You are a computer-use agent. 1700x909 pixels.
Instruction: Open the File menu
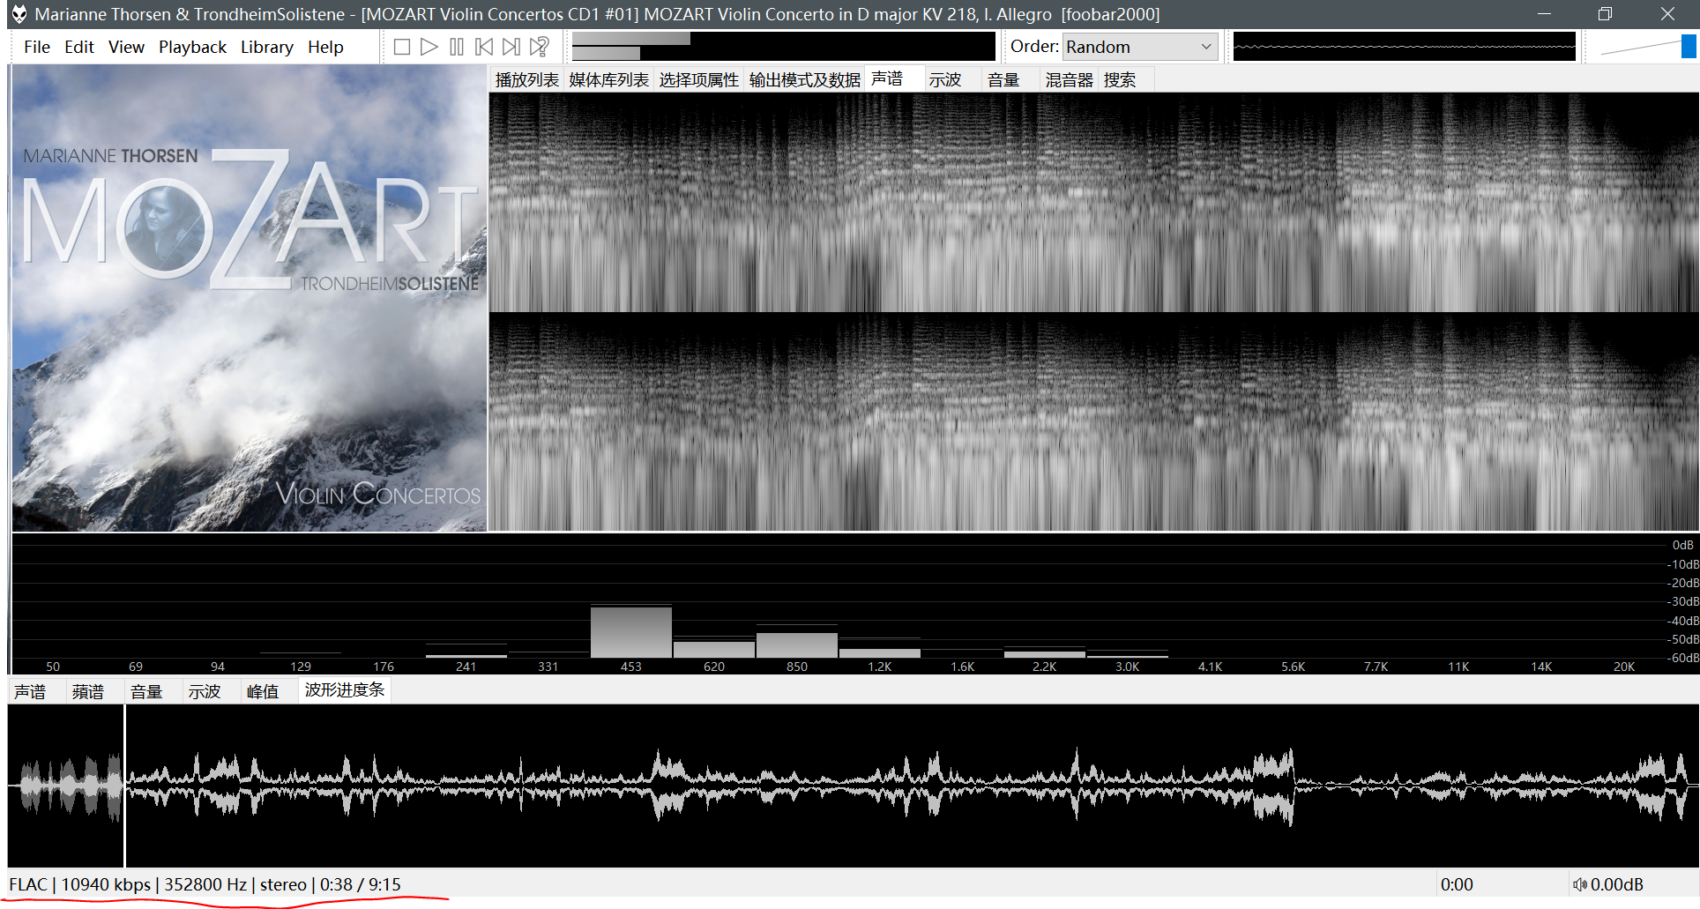(36, 47)
